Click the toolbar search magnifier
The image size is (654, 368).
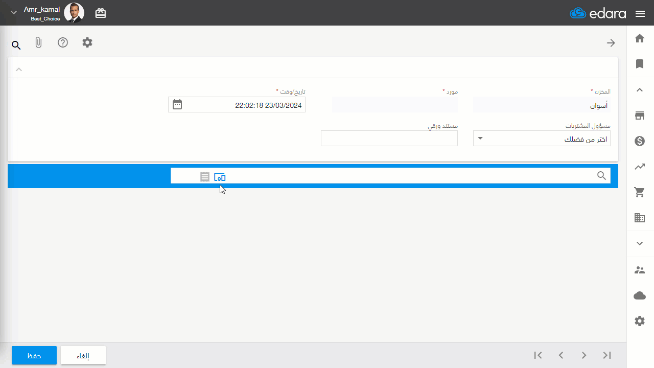click(16, 45)
